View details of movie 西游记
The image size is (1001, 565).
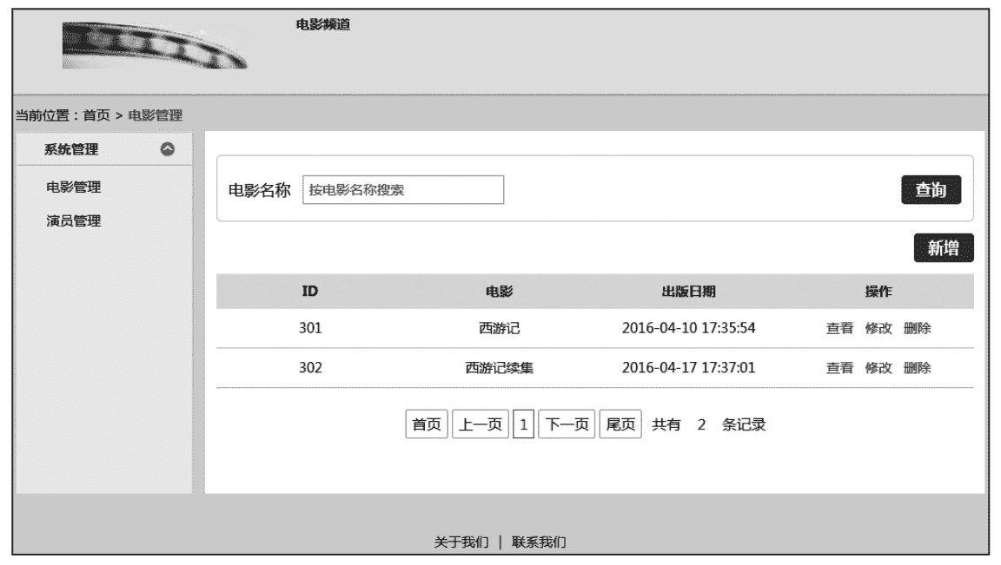(x=839, y=329)
